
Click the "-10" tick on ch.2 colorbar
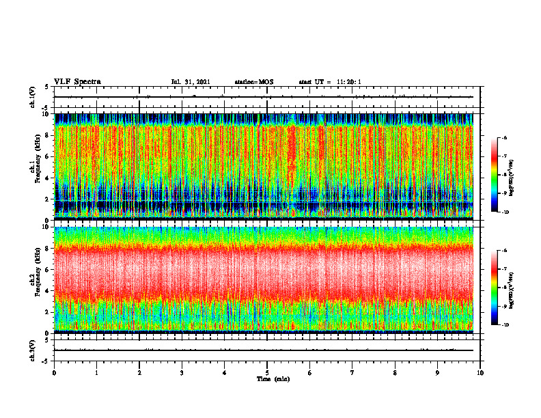click(505, 325)
